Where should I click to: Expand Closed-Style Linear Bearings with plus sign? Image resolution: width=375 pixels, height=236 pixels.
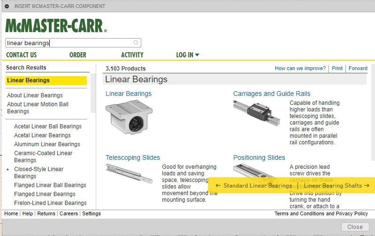(x=8, y=170)
